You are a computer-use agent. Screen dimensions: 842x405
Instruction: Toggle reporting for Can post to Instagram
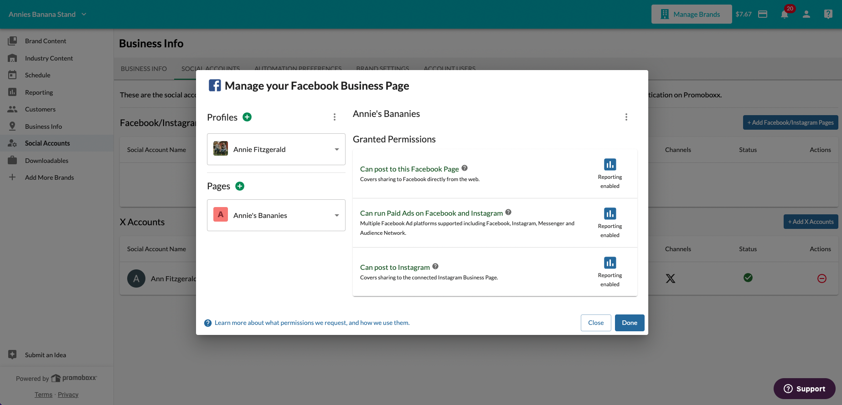tap(610, 263)
